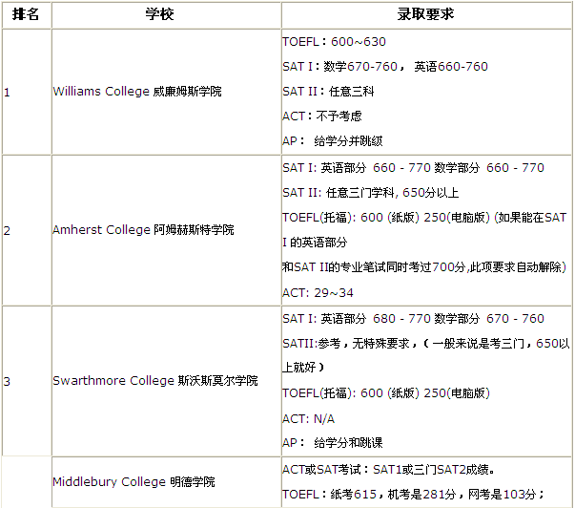Click the text SAT II: 任意三门学科, 650分以上
This screenshot has height=508, width=575.
pos(370,193)
